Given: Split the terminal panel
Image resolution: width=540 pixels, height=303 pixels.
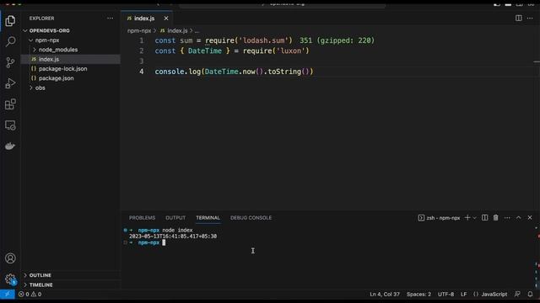Looking at the screenshot, I should tap(484, 217).
